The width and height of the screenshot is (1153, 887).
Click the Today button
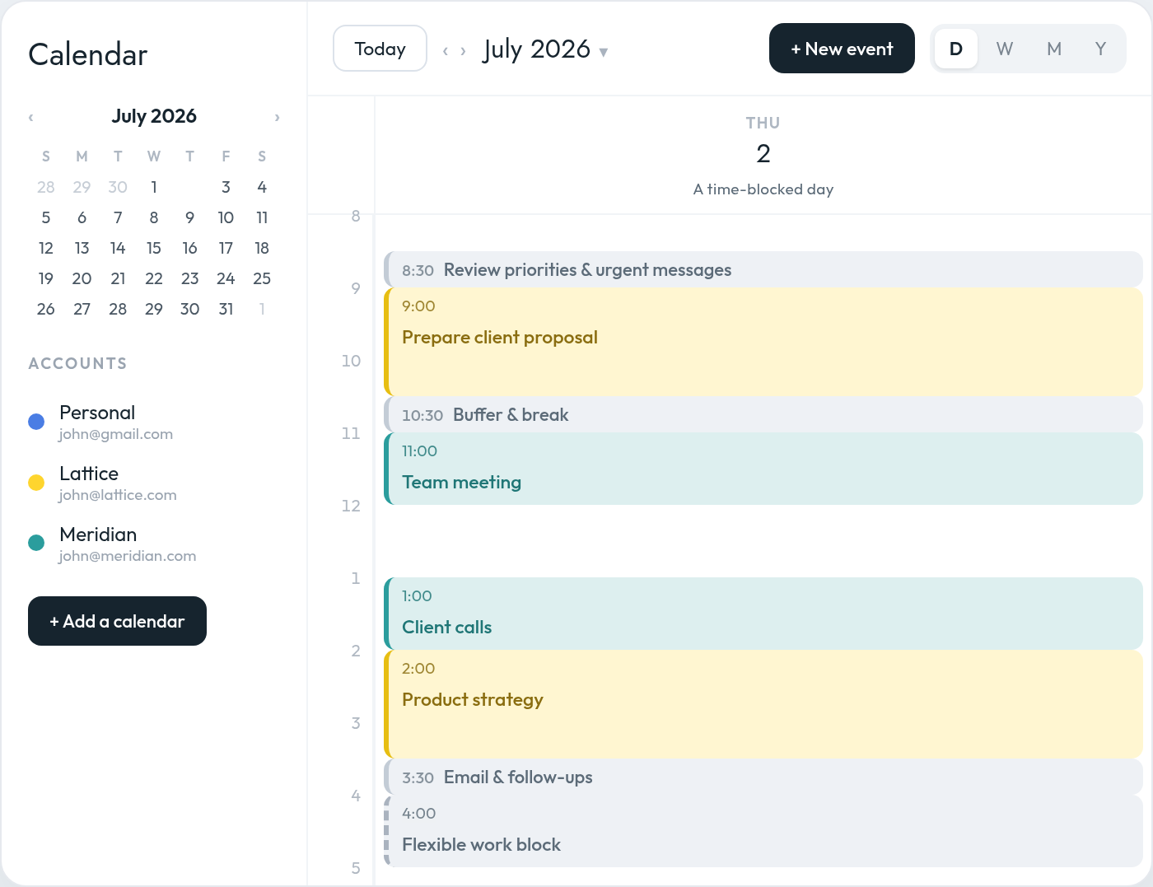pyautogui.click(x=380, y=49)
